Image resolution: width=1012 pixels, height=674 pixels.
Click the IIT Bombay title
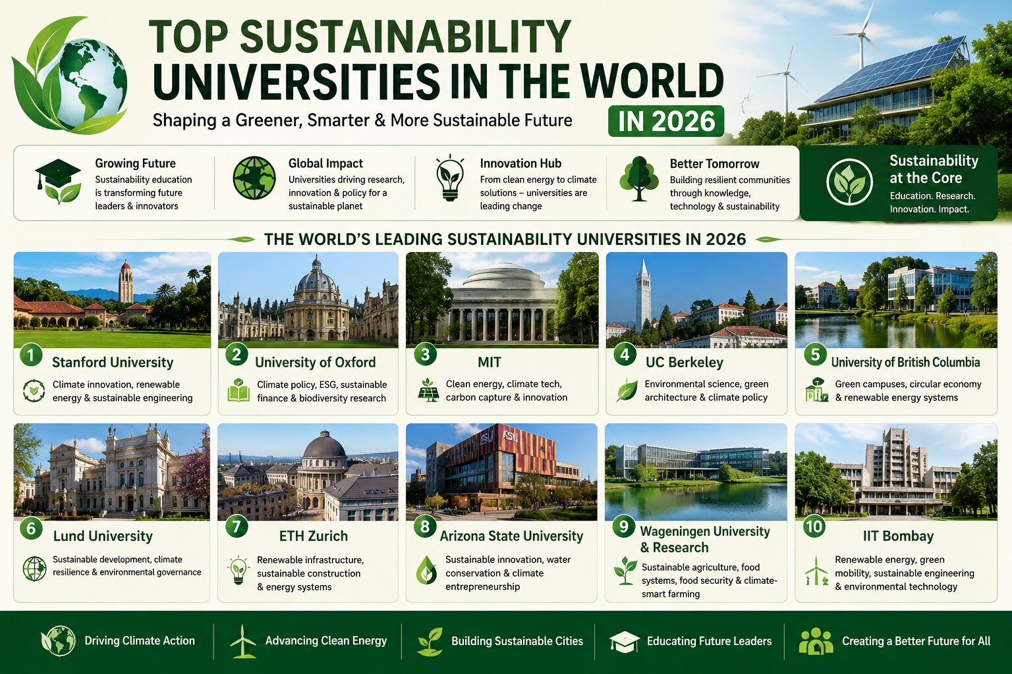[898, 536]
